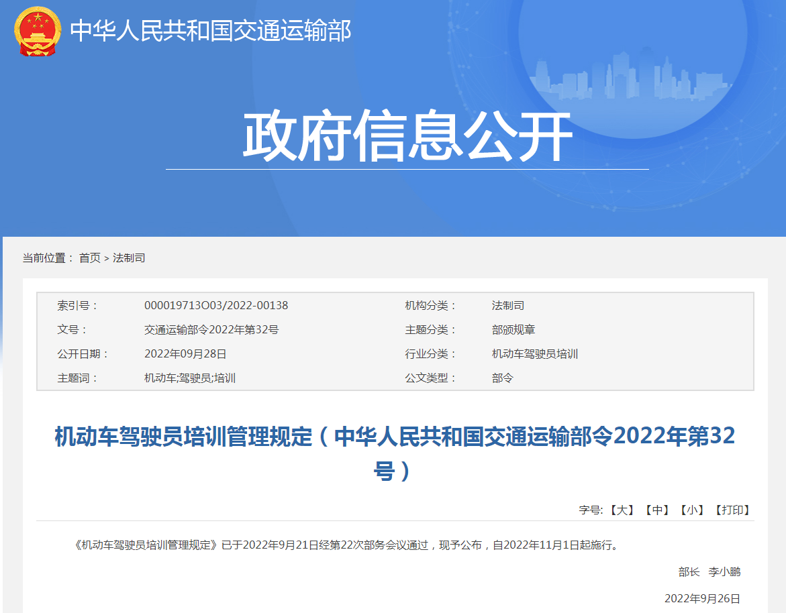Switch font size to 【中】

click(656, 510)
